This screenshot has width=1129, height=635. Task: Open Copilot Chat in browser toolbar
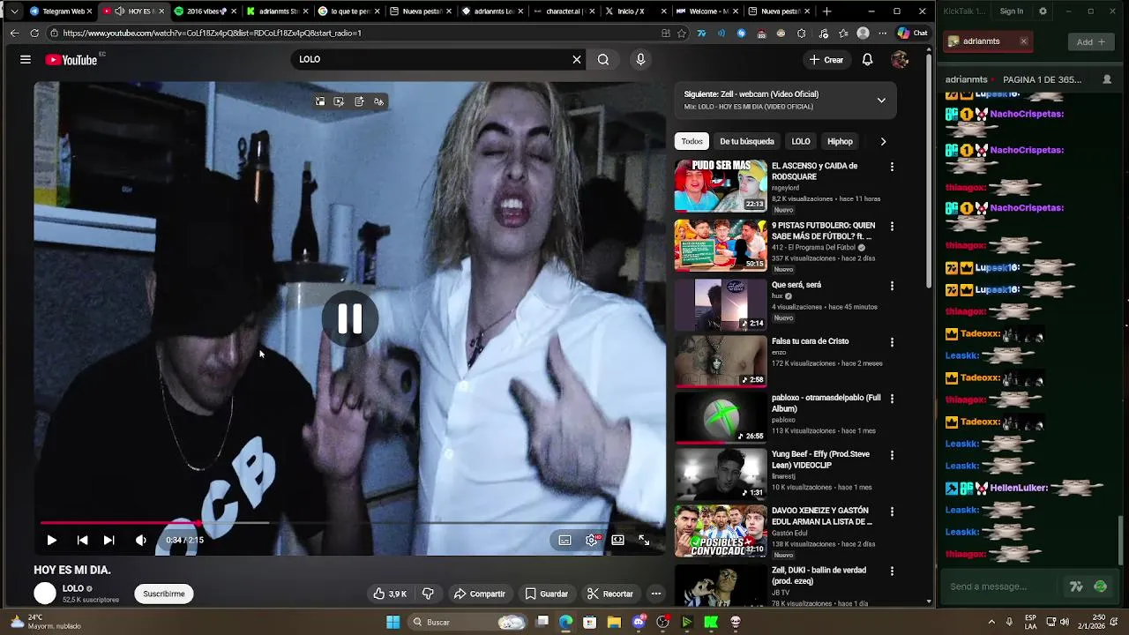point(912,33)
